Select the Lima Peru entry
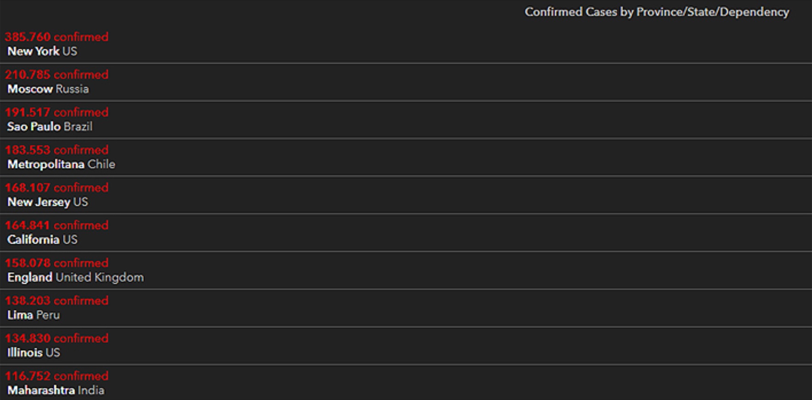This screenshot has height=400, width=812. pos(33,315)
